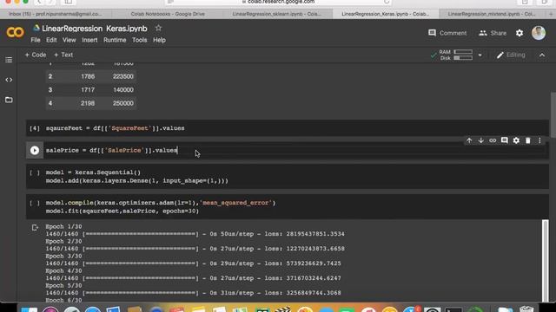
Task: Open the Google Drive icon beside notebook title
Action: tap(36, 28)
